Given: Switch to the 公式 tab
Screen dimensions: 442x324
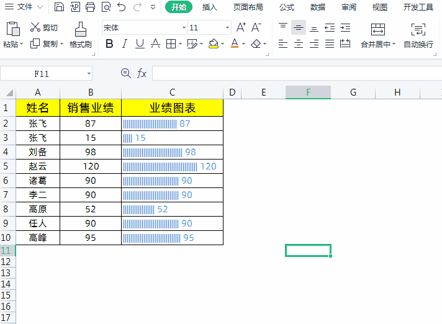Looking at the screenshot, I should 287,7.
